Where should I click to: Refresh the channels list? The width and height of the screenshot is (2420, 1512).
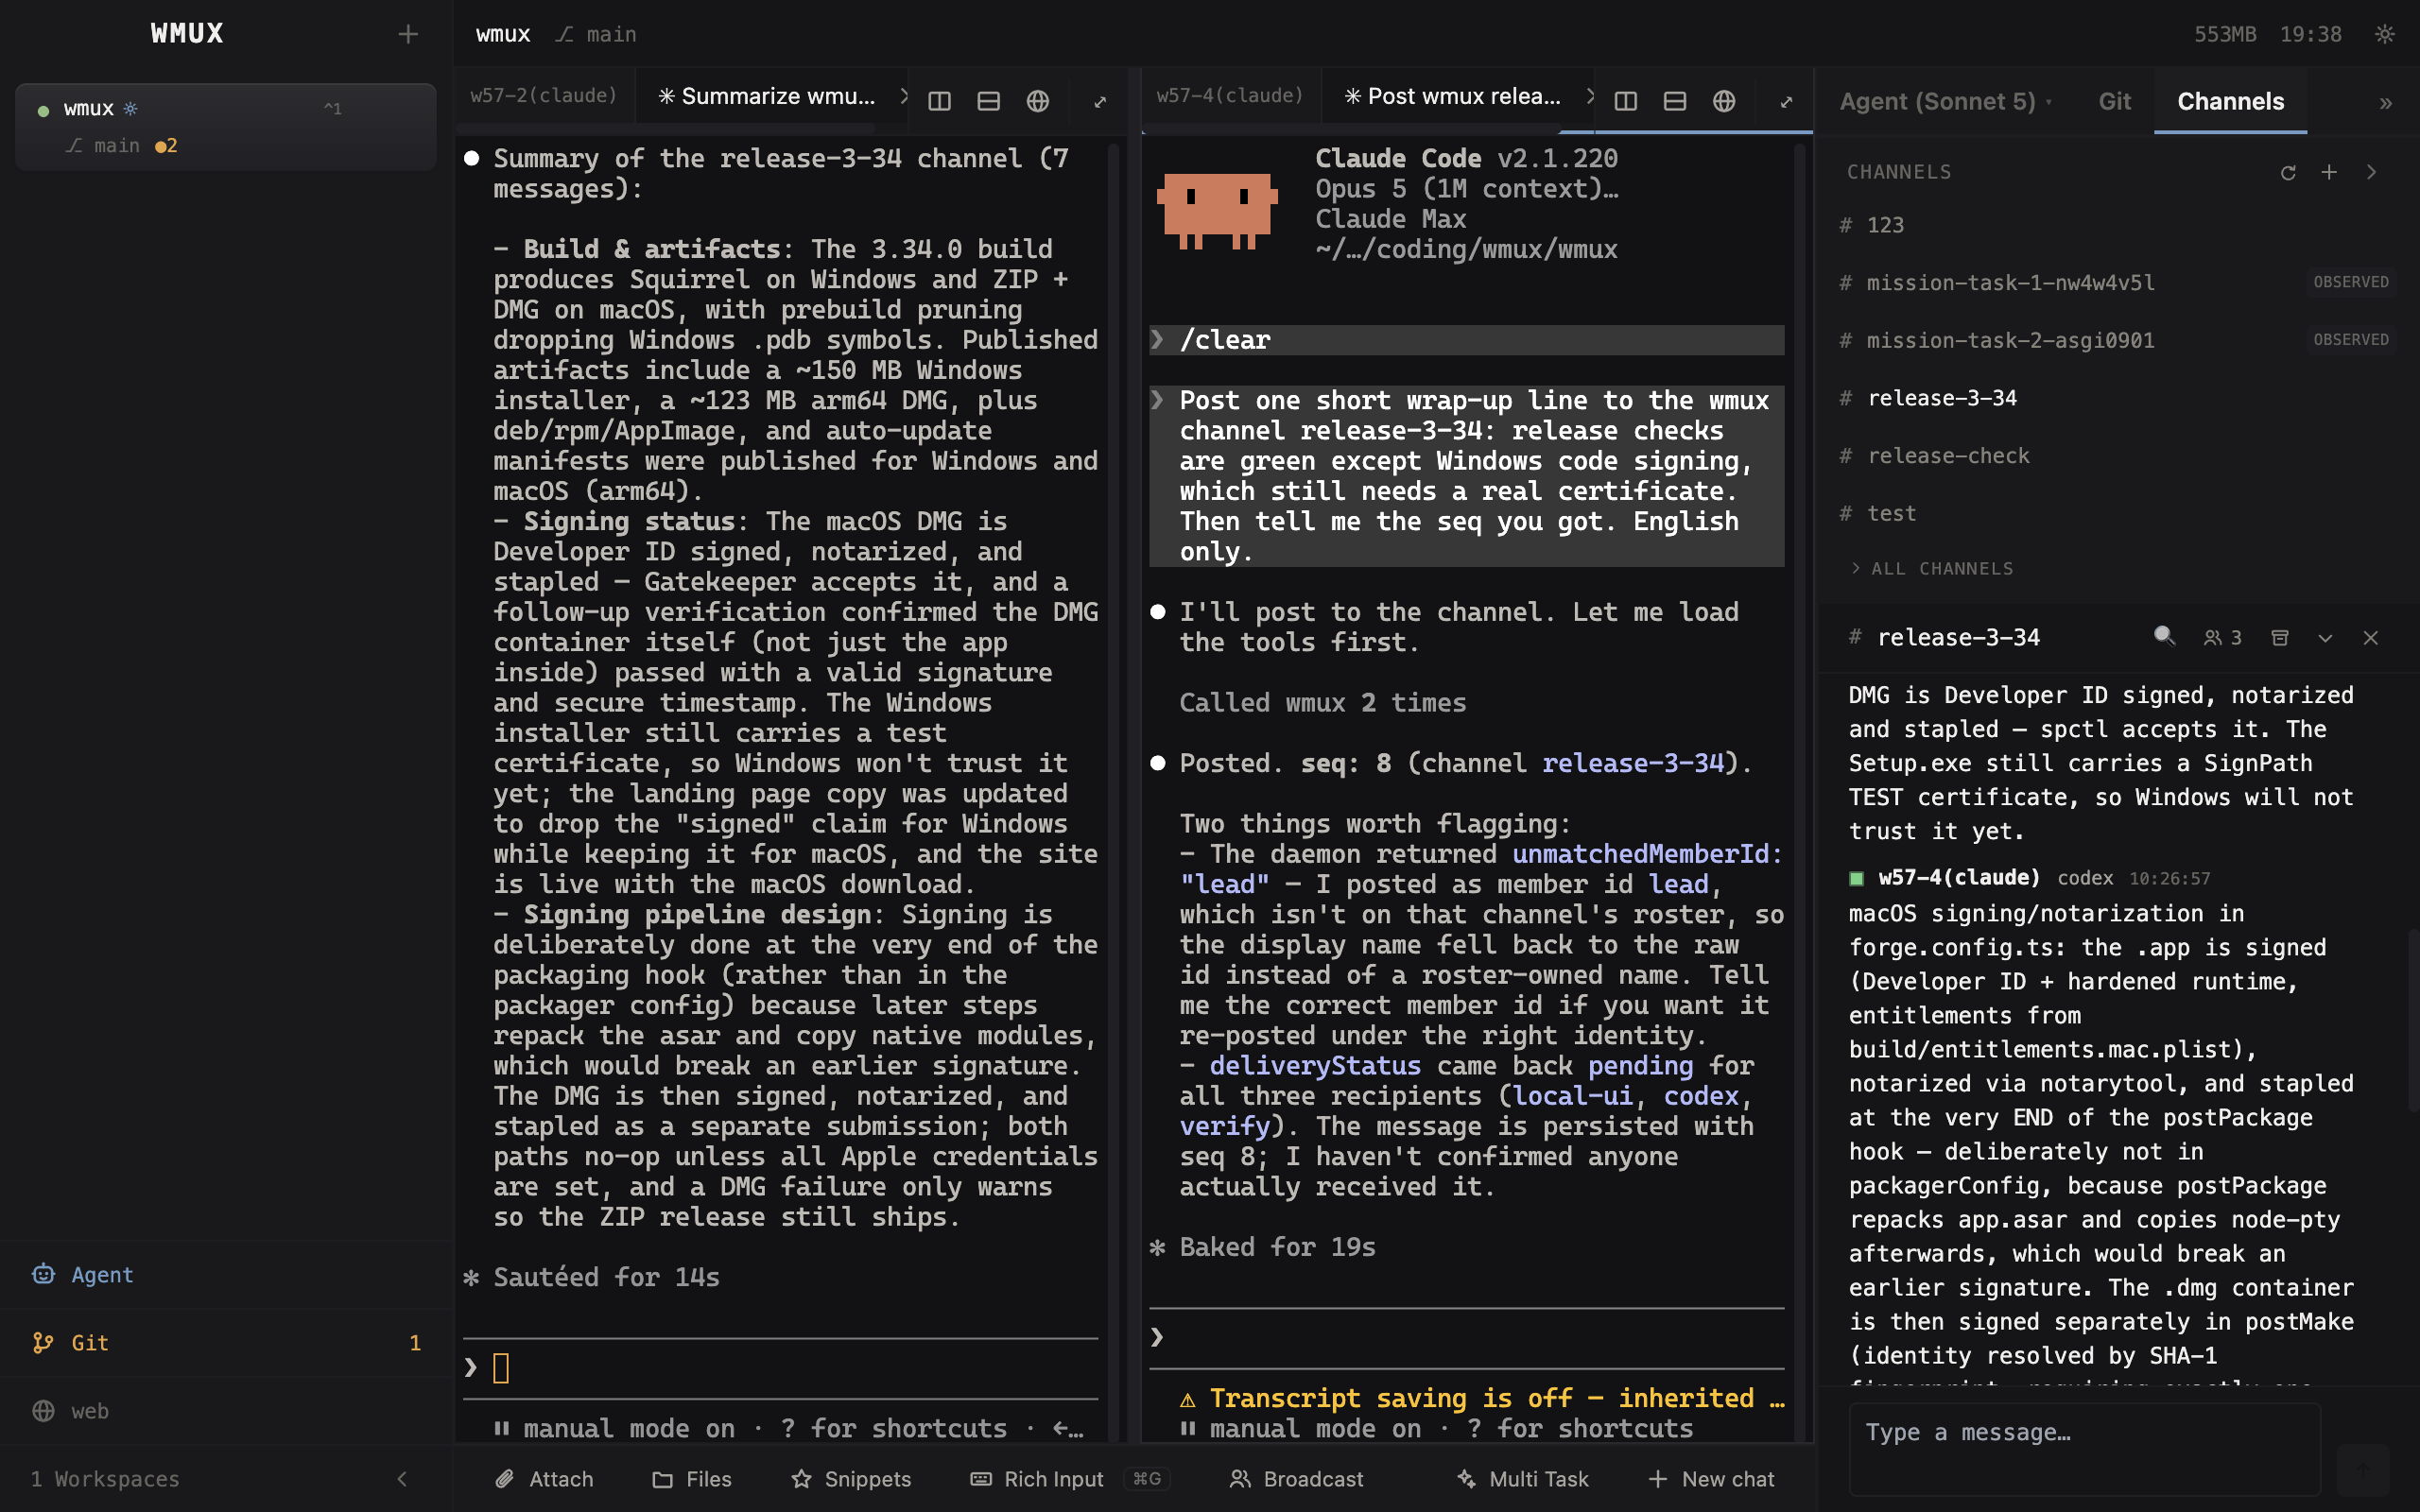pos(2287,172)
